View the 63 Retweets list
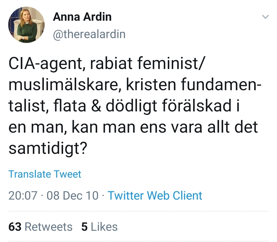The image size is (277, 242). point(40,227)
